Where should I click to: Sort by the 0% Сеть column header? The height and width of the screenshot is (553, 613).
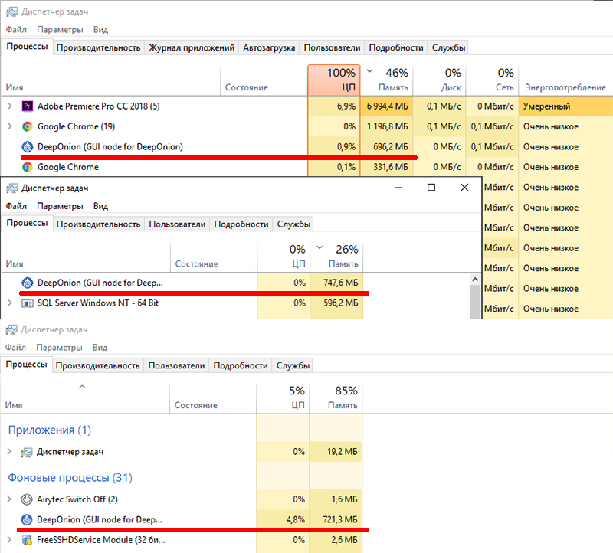492,80
